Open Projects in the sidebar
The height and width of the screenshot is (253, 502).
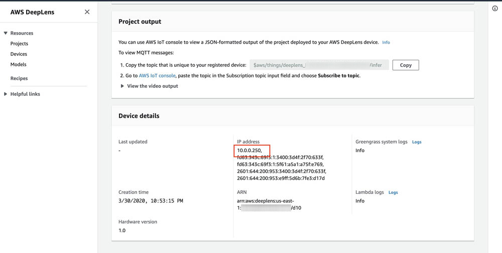click(x=19, y=44)
